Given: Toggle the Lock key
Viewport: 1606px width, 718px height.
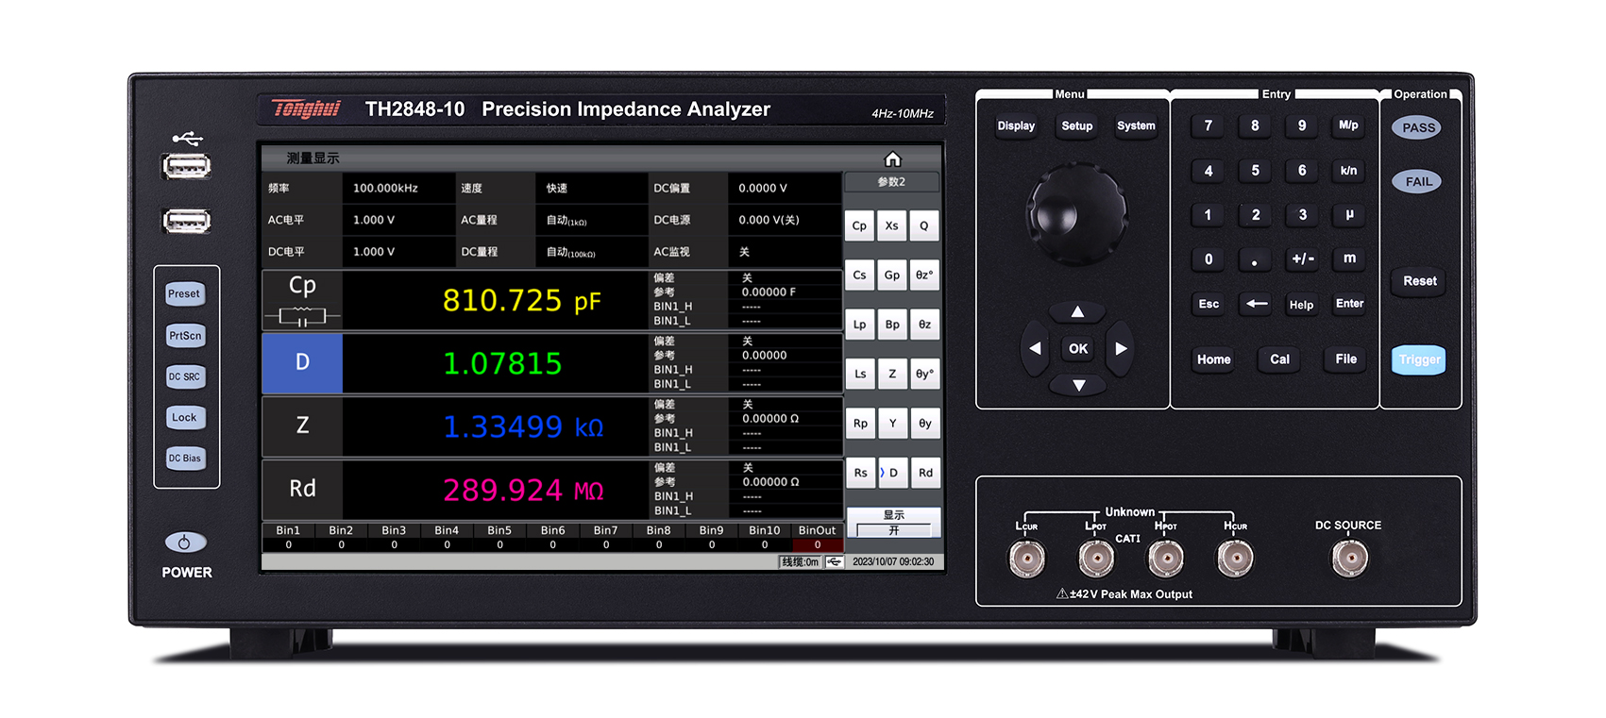Looking at the screenshot, I should click(x=185, y=418).
